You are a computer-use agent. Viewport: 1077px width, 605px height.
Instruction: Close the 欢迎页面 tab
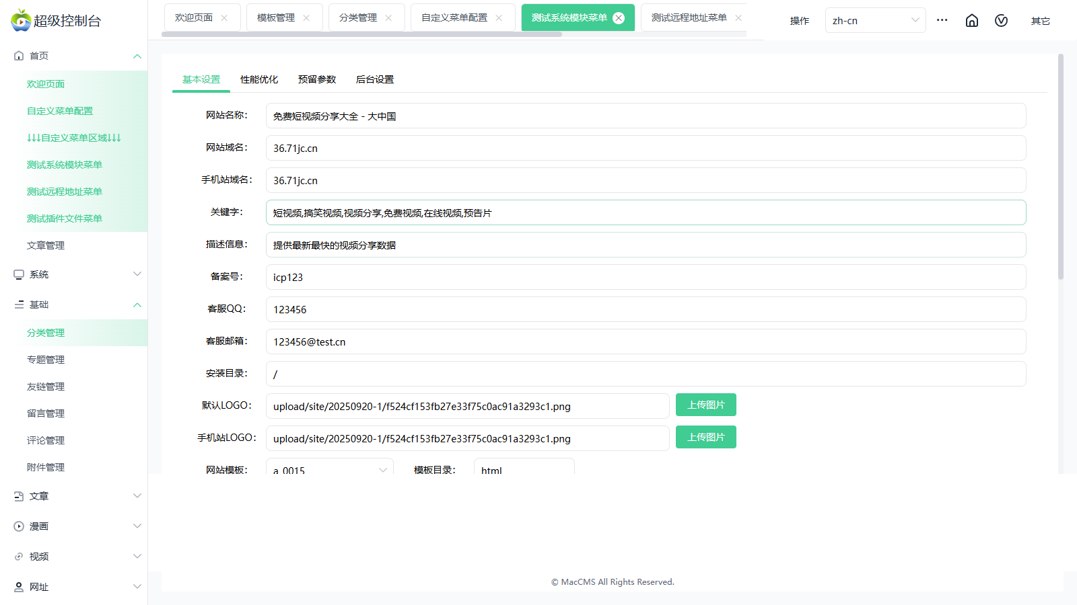coord(224,18)
